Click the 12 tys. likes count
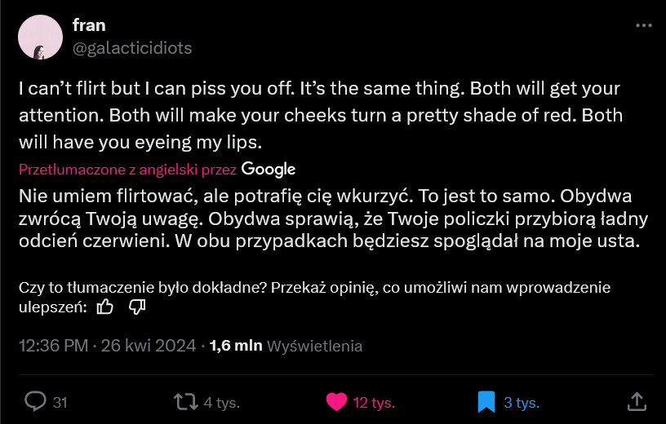Screen dimensions: 666x424 [x=373, y=402]
